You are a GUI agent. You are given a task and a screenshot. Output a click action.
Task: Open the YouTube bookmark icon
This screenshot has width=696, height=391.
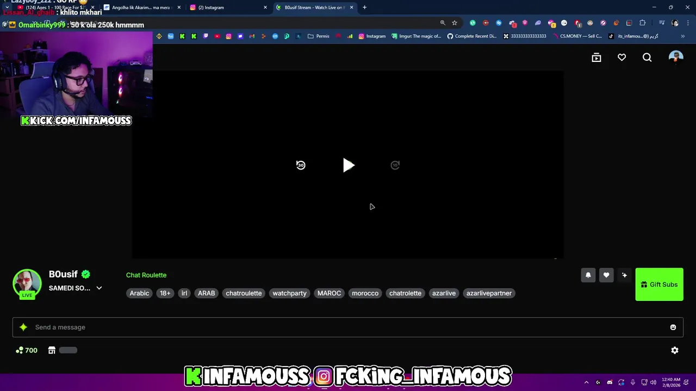[217, 36]
